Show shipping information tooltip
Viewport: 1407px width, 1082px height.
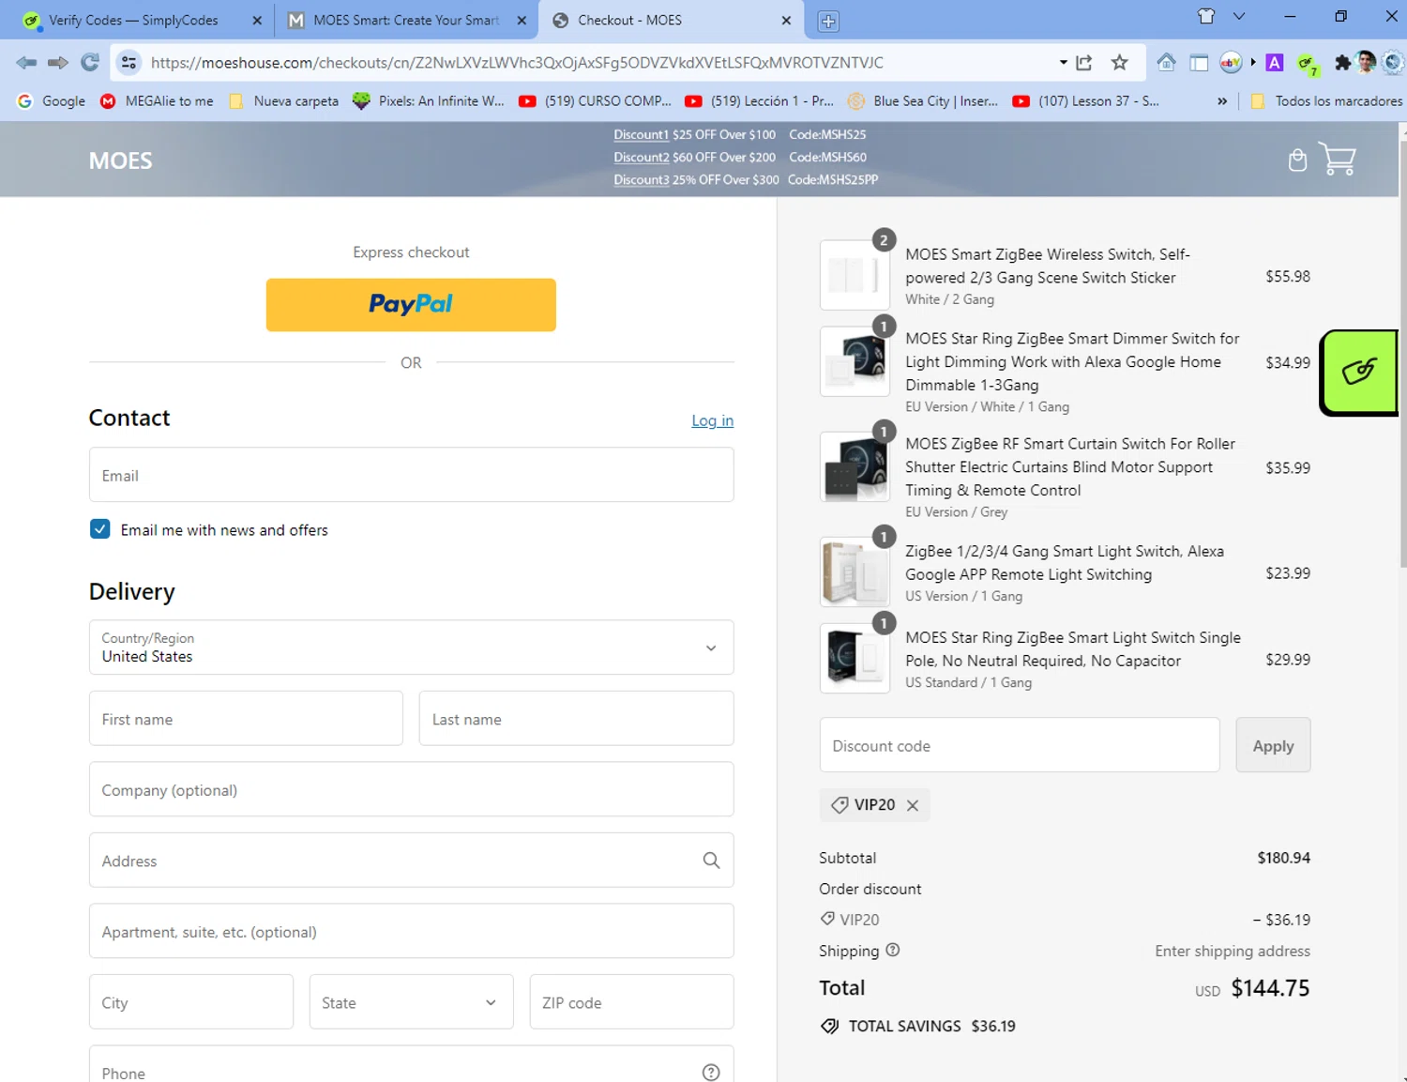[893, 950]
